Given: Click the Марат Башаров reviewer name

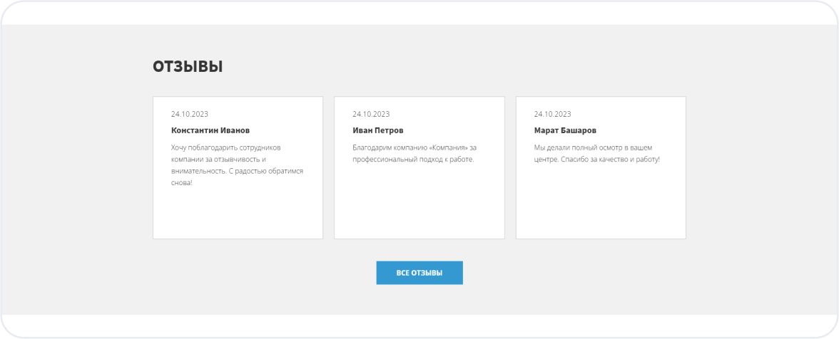Looking at the screenshot, I should pos(565,130).
